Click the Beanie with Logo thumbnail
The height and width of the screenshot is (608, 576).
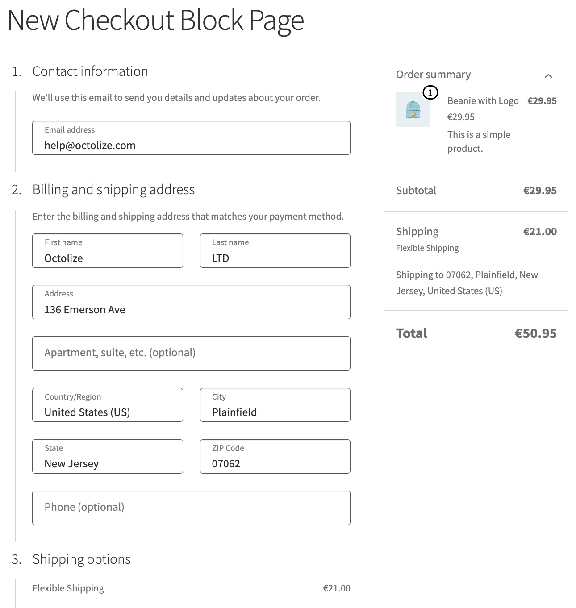[413, 110]
